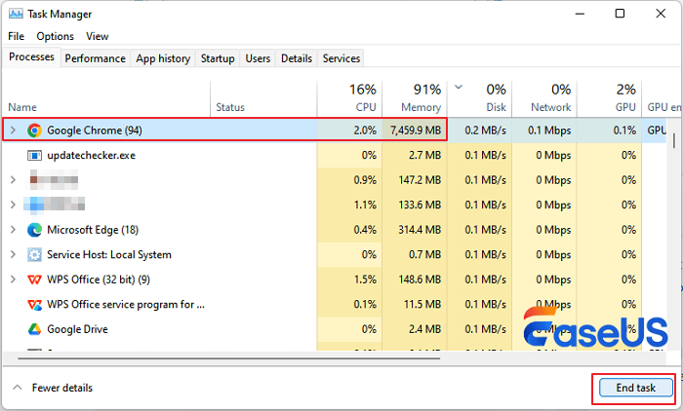683x411 pixels.
Task: Expand the Service Host: Local System group
Action: click(13, 254)
